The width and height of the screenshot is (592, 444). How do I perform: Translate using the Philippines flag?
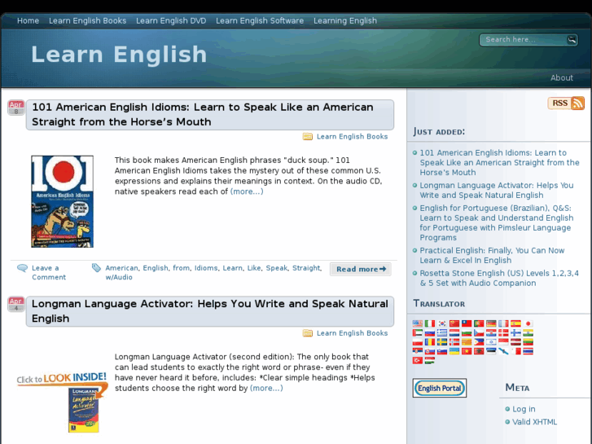pos(479,342)
